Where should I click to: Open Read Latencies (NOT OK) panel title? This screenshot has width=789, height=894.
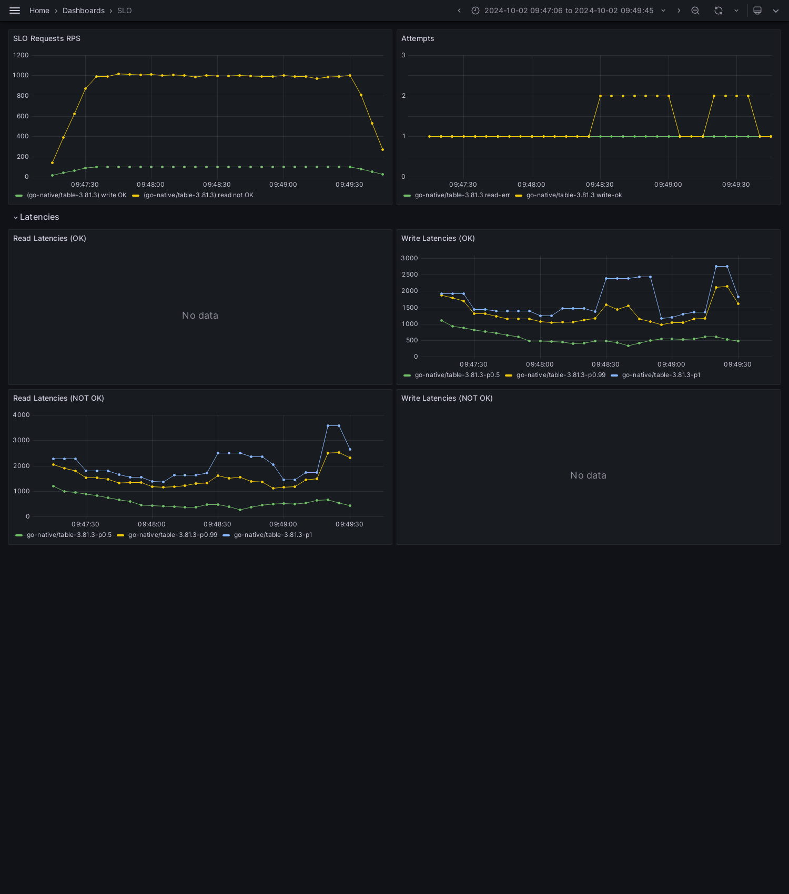pyautogui.click(x=58, y=398)
